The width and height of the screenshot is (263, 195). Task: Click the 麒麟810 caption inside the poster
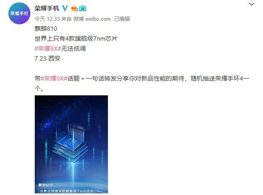click(46, 185)
